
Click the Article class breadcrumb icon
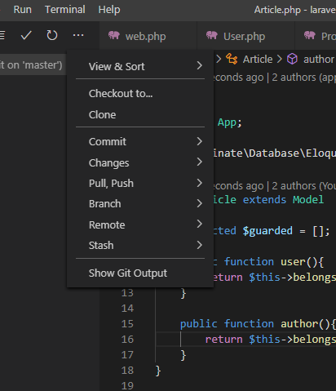click(x=232, y=59)
